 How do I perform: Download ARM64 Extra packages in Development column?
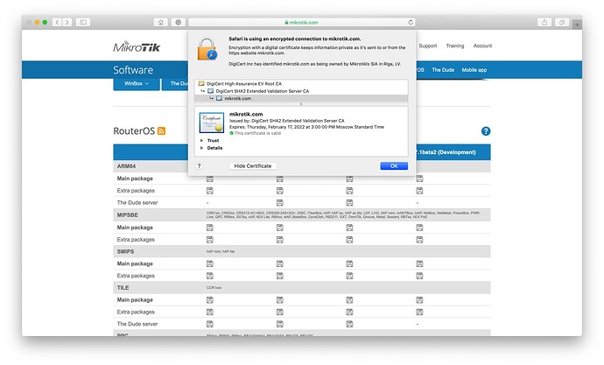[419, 191]
